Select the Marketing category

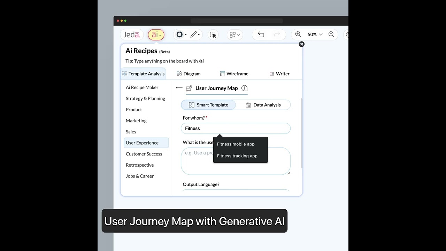coord(136,121)
